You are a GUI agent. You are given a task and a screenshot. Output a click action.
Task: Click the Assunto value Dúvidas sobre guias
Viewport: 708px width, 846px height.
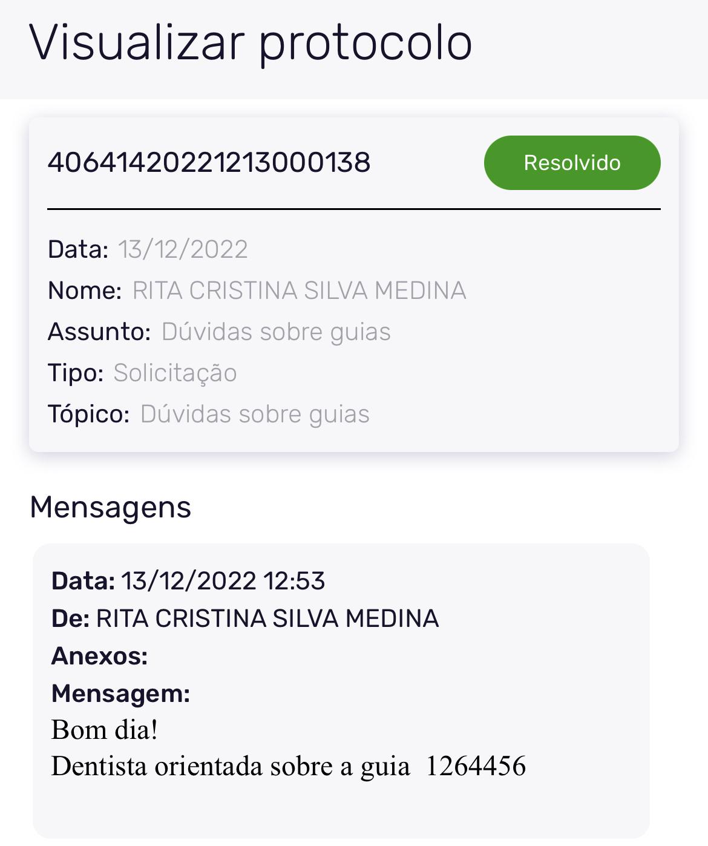click(x=276, y=332)
